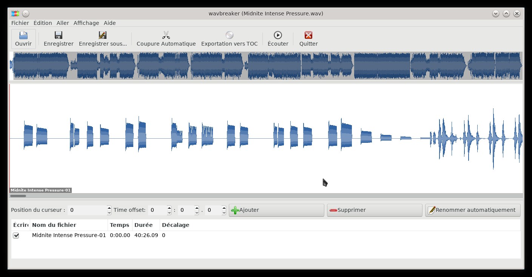Maximize the wavbreaker window
Image resolution: width=532 pixels, height=277 pixels.
pyautogui.click(x=506, y=14)
